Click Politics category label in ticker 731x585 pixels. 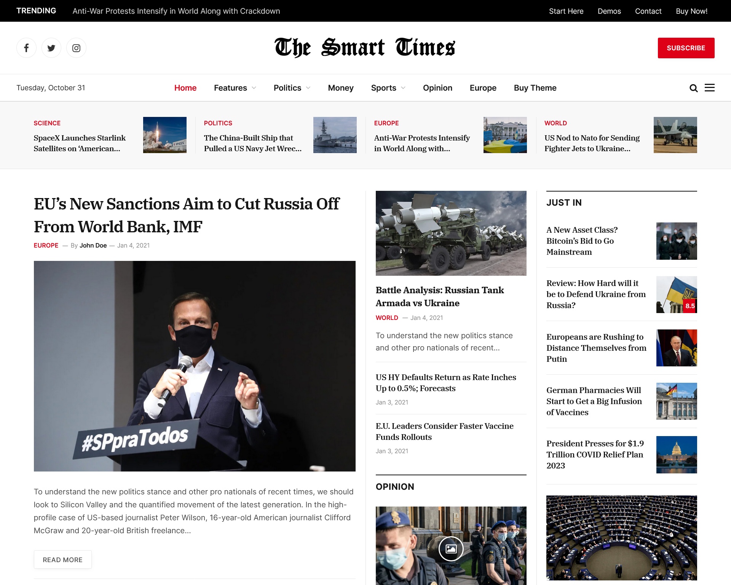click(x=218, y=123)
